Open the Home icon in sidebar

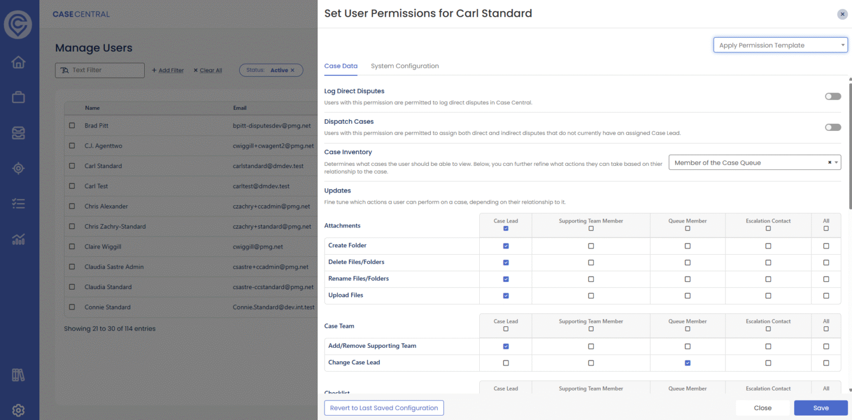tap(18, 62)
